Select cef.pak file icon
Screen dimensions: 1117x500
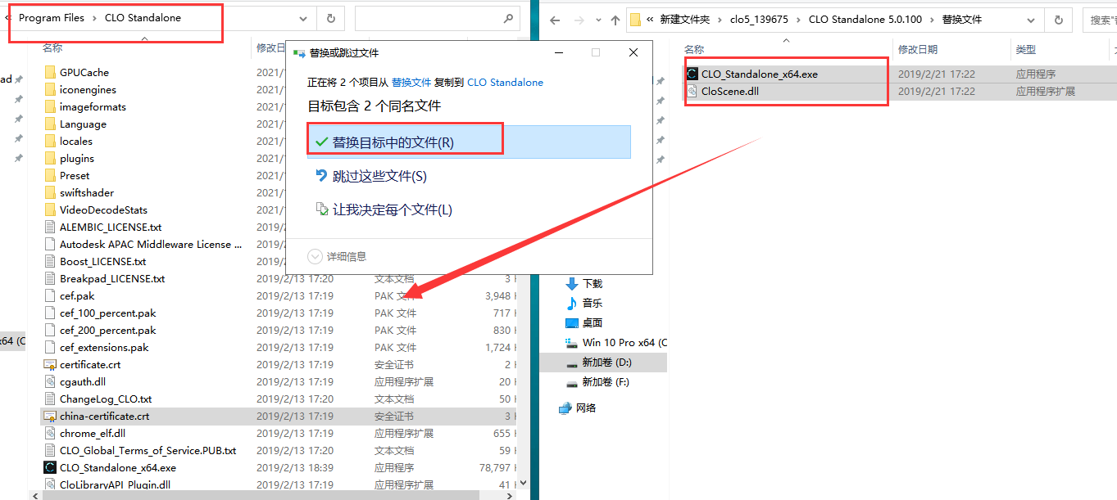[x=50, y=295]
